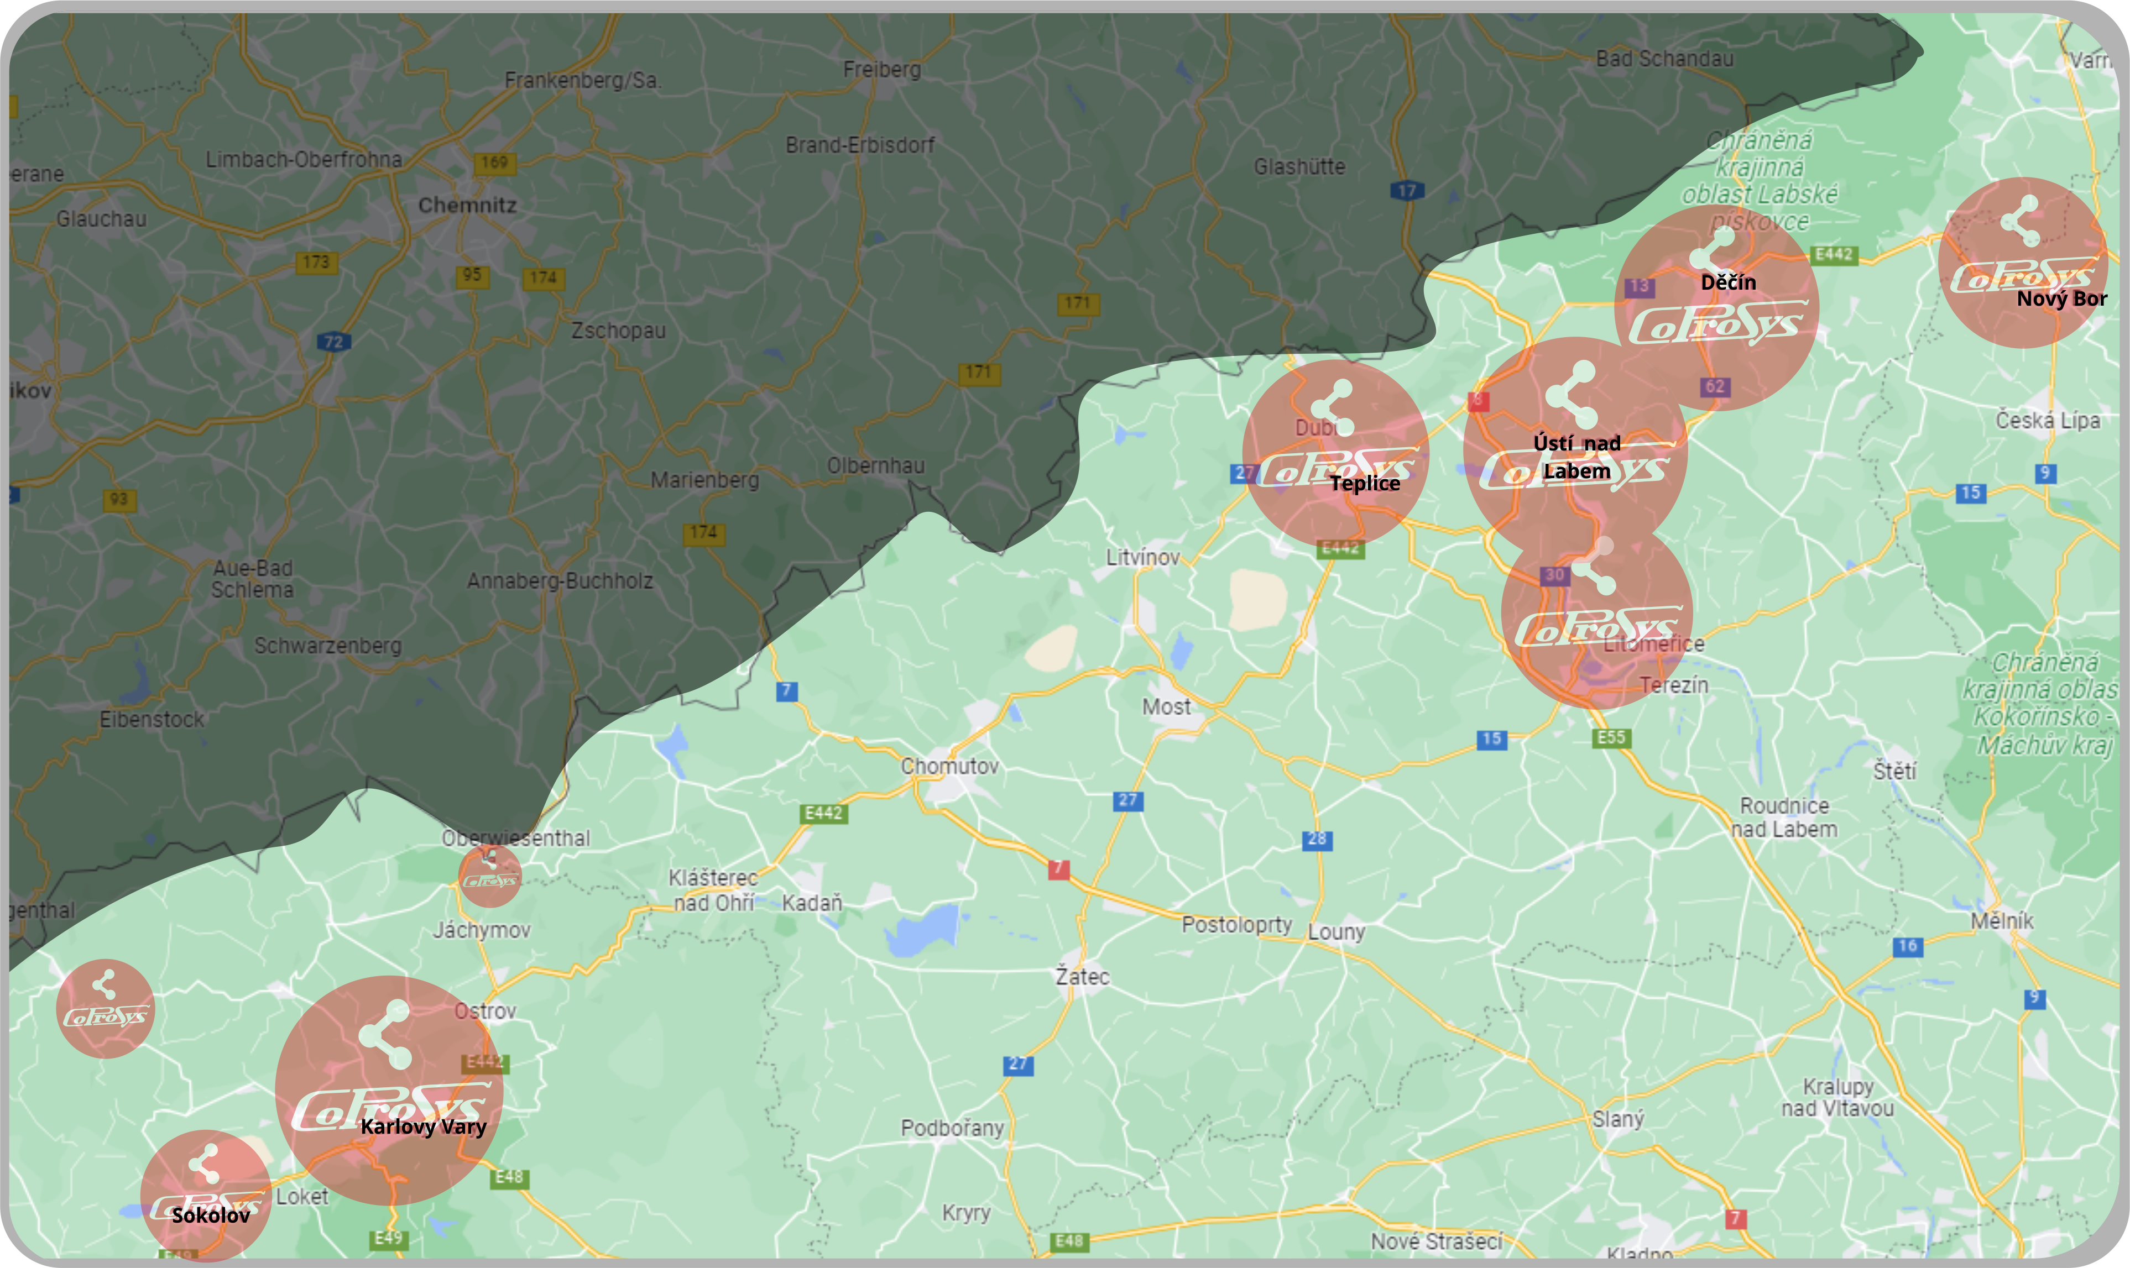
Task: Click the Terezín town label
Action: [x=1674, y=684]
